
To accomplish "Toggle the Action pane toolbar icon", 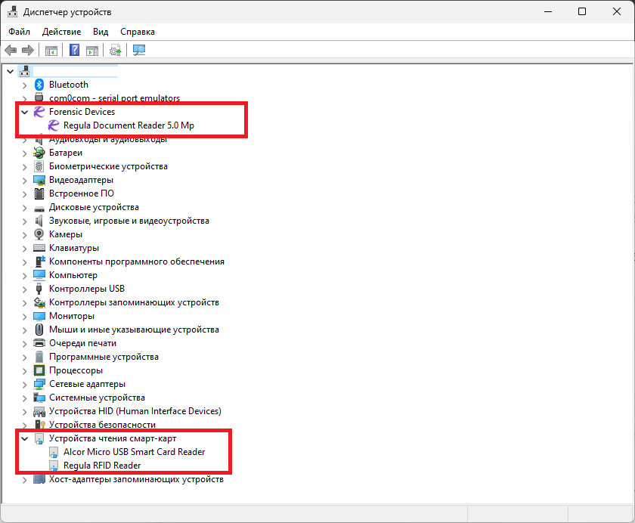I will [x=92, y=51].
